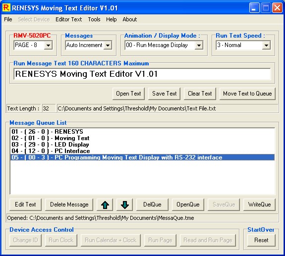Click the RENESYS logo icon in title bar
The image size is (285, 256).
[x=6, y=8]
